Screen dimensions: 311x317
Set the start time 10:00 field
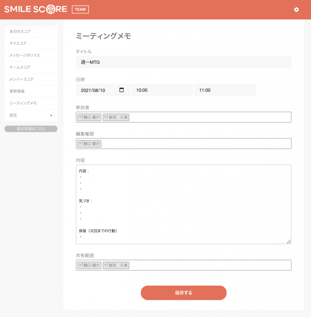click(162, 90)
